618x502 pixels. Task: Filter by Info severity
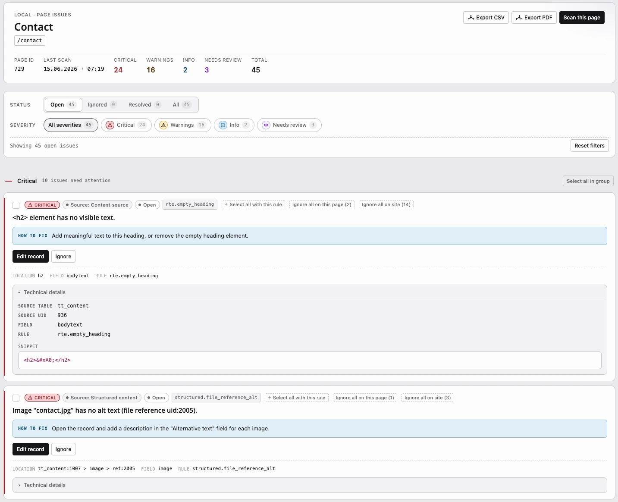coord(234,125)
